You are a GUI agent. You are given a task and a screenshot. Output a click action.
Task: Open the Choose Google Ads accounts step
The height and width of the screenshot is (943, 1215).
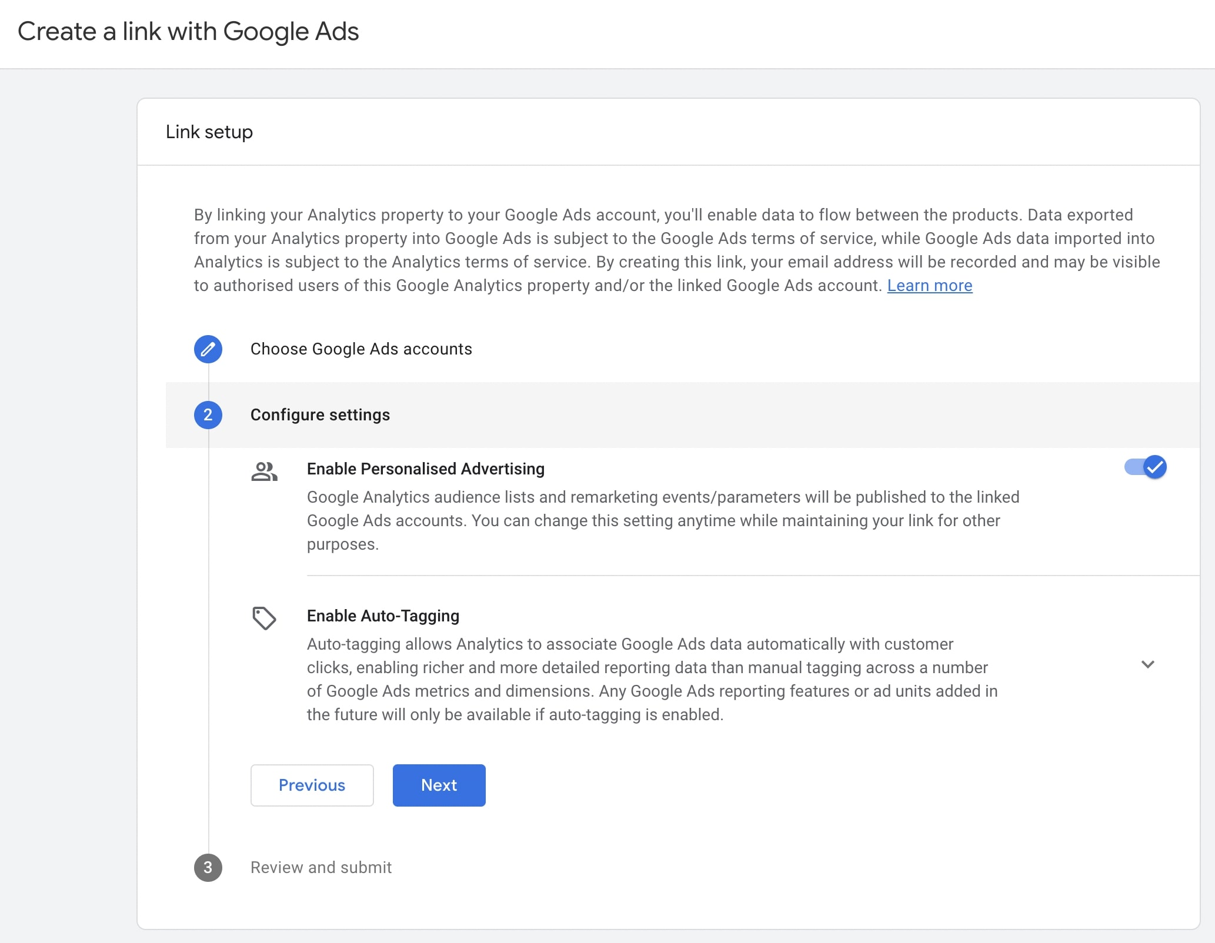tap(361, 349)
